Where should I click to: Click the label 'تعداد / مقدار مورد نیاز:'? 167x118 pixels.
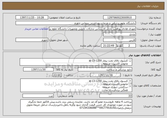149,96
